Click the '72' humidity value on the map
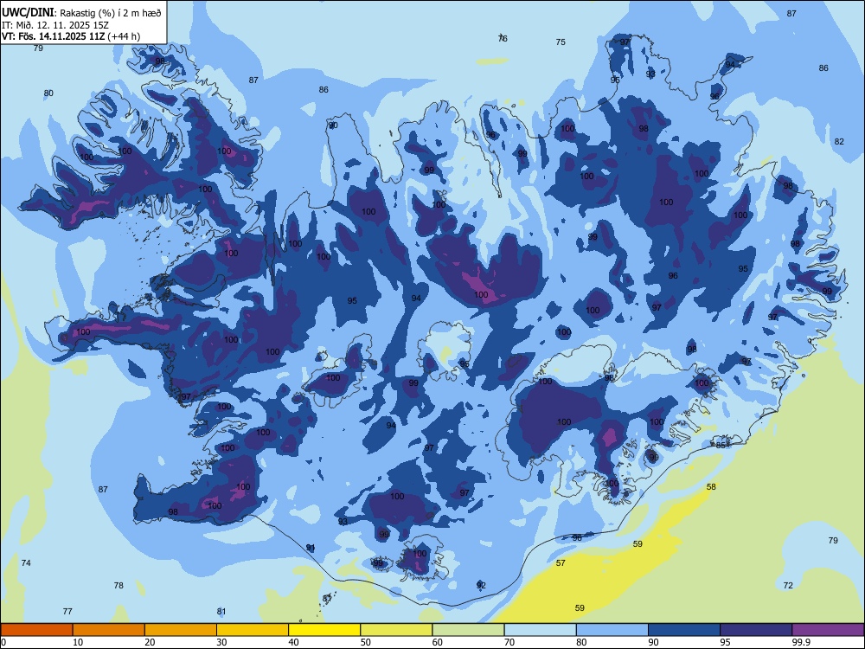 (x=788, y=586)
